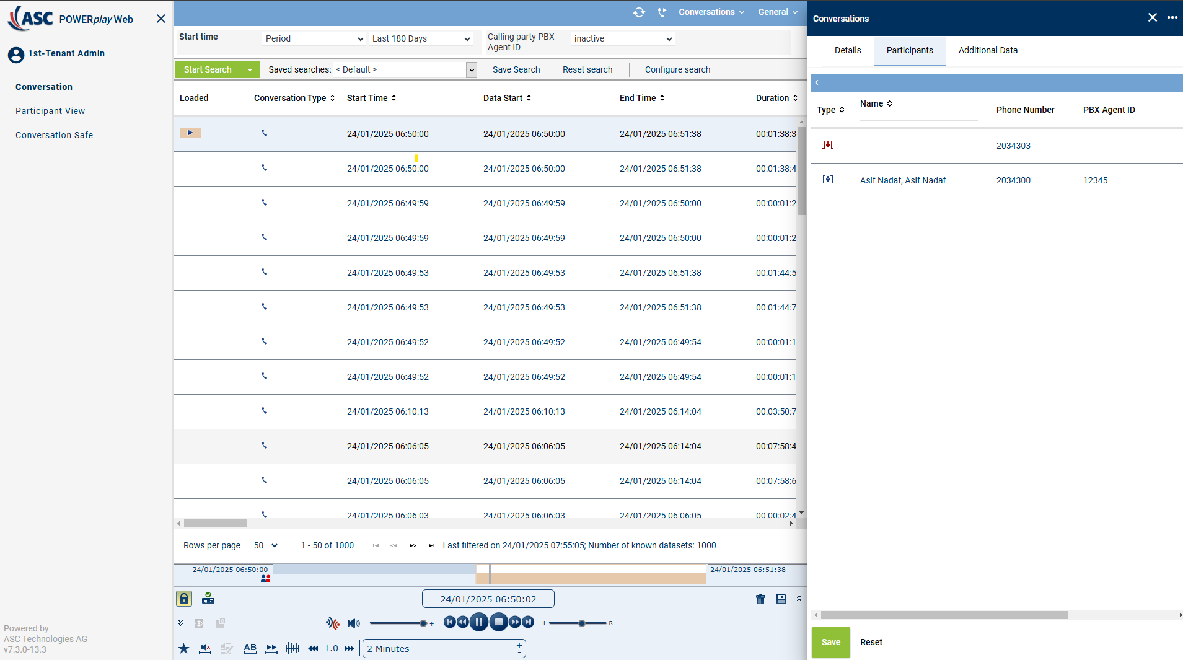Viewport: 1183px width, 660px height.
Task: Increase playback speed with the right arrows
Action: pyautogui.click(x=350, y=648)
